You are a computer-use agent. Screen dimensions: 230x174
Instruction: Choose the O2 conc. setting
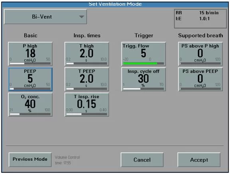pyautogui.click(x=30, y=104)
